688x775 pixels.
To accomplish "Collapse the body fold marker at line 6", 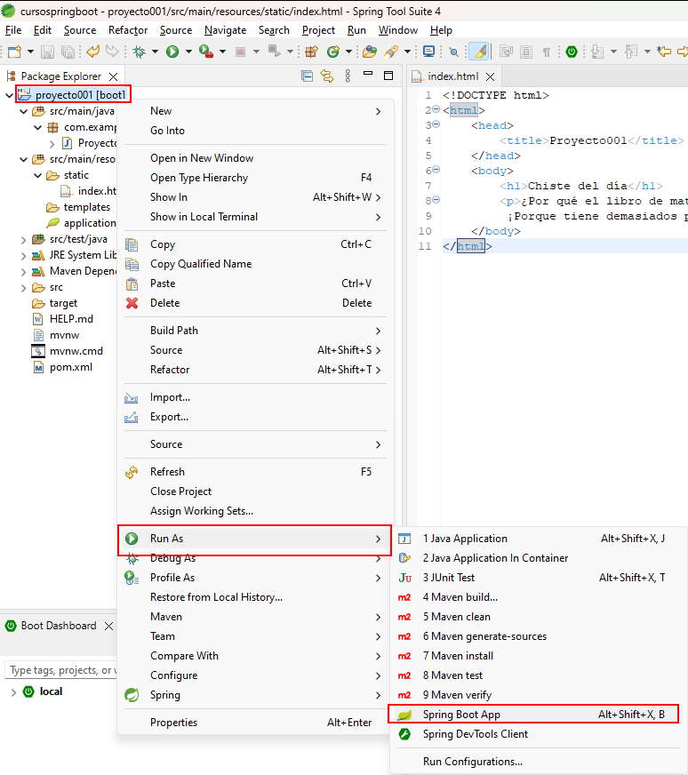I will (x=436, y=170).
